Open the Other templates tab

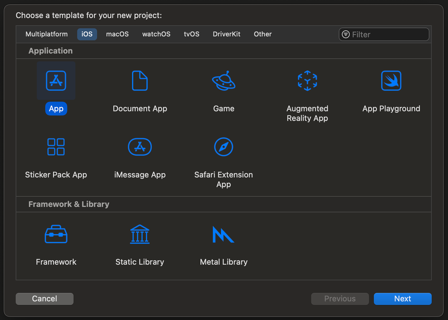[x=262, y=34]
